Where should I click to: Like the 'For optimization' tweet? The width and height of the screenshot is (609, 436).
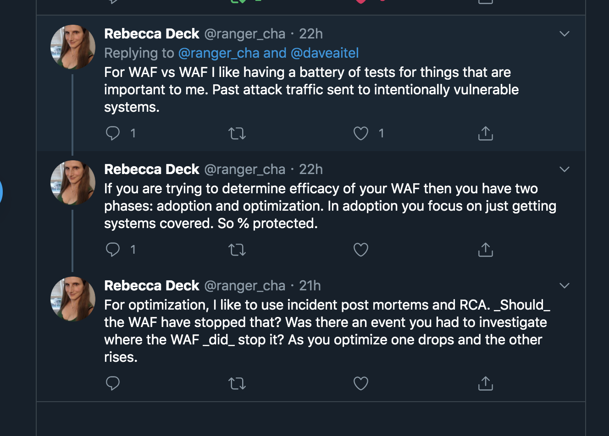361,383
